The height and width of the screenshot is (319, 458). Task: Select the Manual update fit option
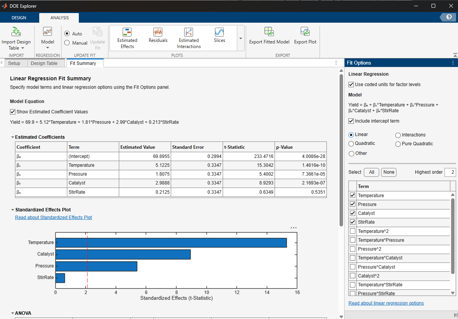pos(67,43)
